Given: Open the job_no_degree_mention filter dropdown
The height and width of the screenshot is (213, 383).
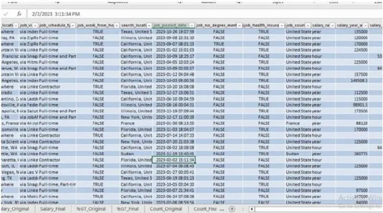Looking at the screenshot, I should [239, 25].
